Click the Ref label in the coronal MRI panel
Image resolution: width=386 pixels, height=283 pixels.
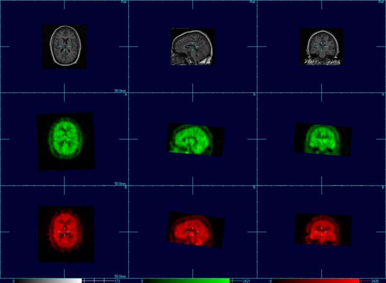pos(381,2)
